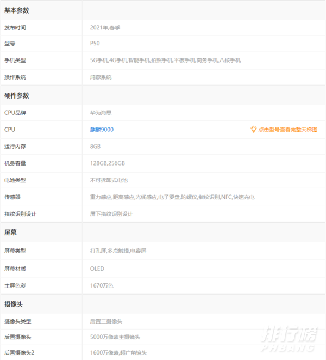Click the 操作系统 label
Image resolution: width=326 pixels, height=360 pixels.
coord(15,77)
